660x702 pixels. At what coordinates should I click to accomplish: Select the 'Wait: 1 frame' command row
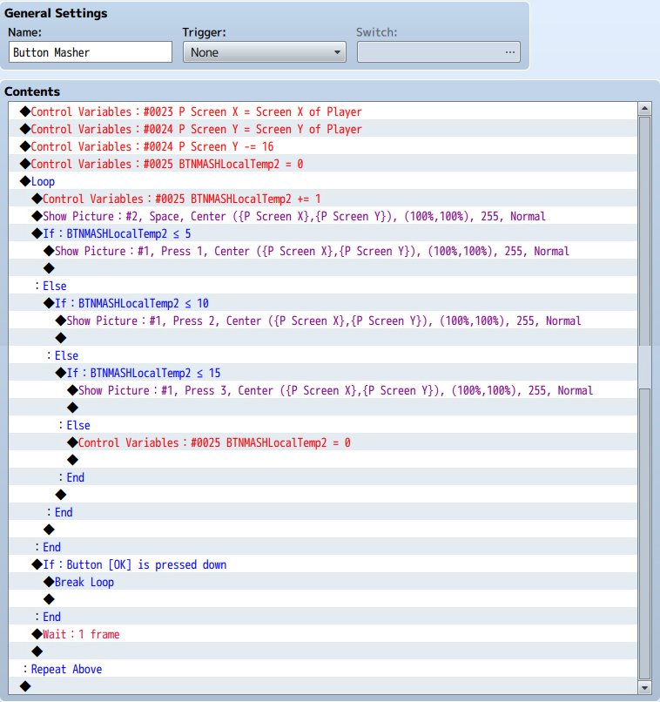tap(323, 634)
